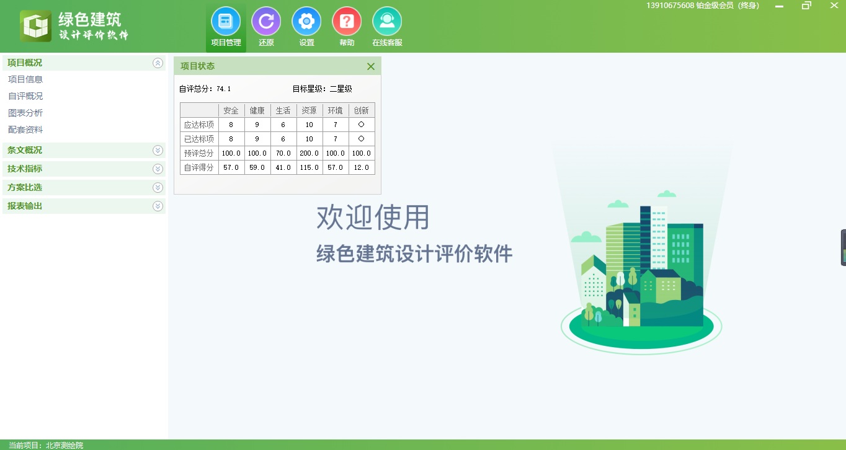The image size is (846, 450).
Task: Click the 12.0 创新 自评得分 cell
Action: coord(362,167)
